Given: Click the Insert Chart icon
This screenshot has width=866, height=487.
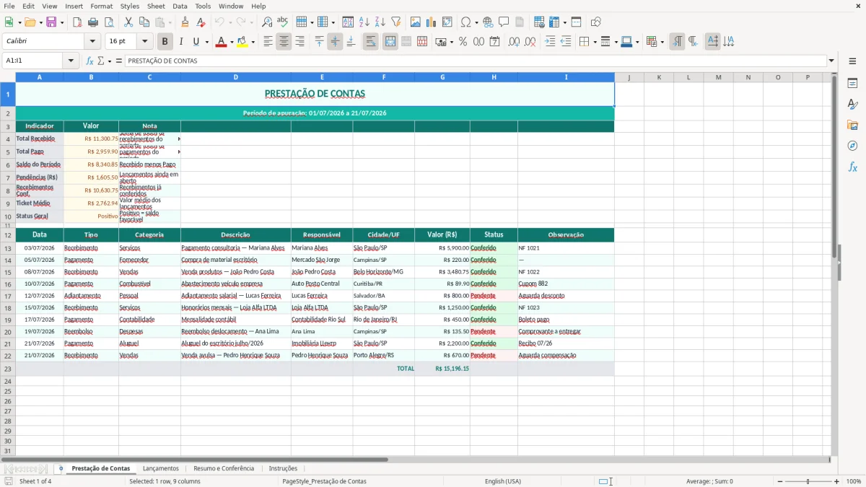Looking at the screenshot, I should (432, 22).
